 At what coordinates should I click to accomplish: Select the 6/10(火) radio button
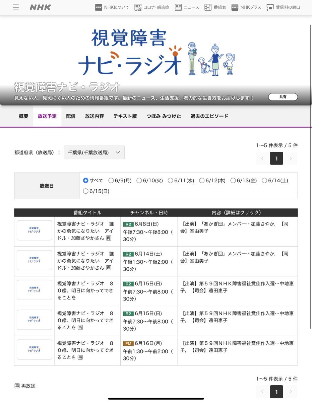(x=139, y=181)
